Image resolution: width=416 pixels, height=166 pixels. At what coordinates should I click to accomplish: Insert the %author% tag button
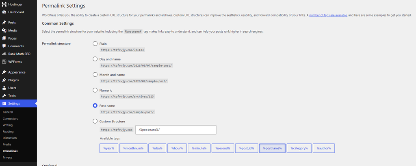[324, 148]
